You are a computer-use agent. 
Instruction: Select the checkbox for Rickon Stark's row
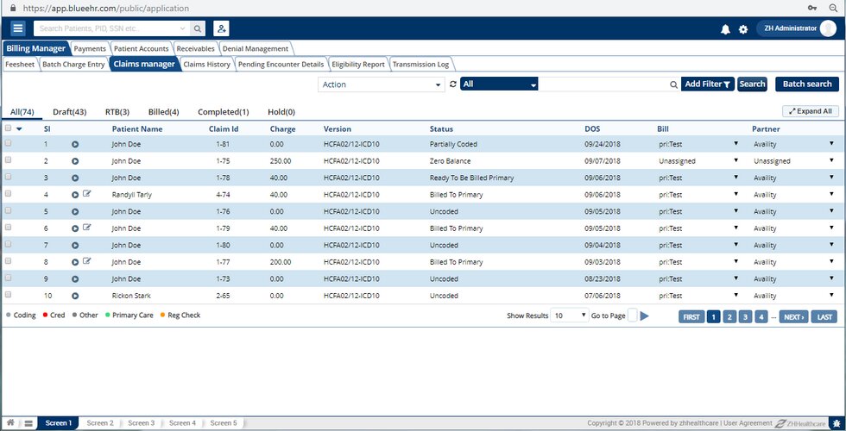[9, 296]
